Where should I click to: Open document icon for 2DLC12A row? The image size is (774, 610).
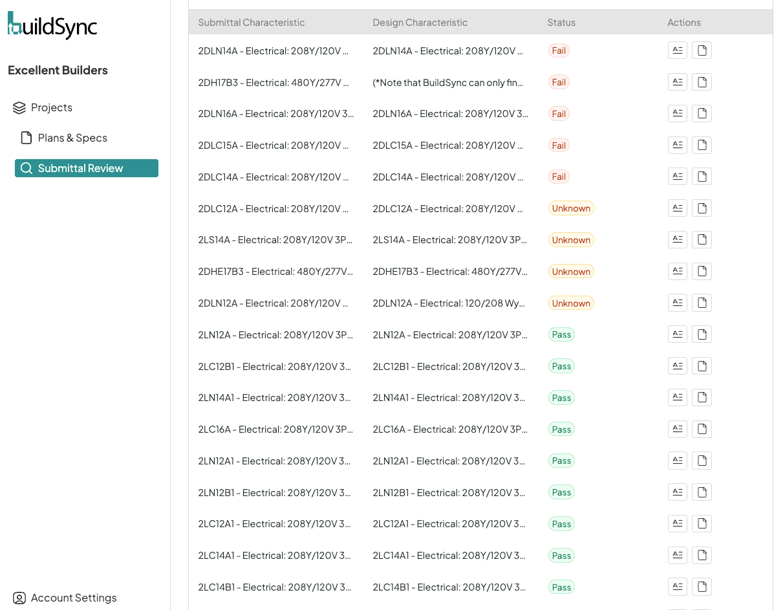tap(702, 208)
